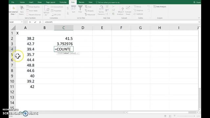Open the connection Properties option
210x118 pixels.
56,11
